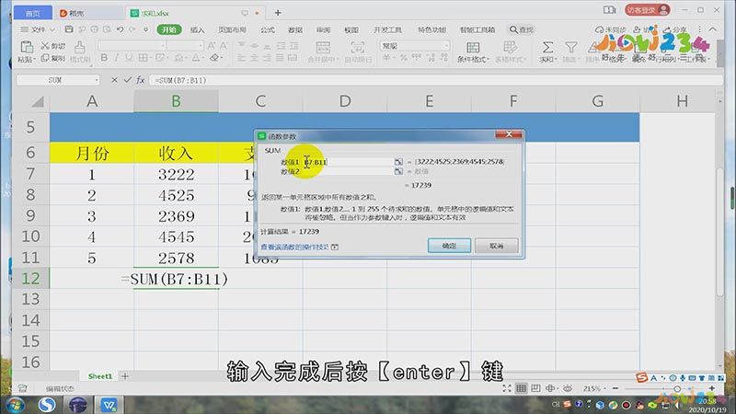Switch to Page layout view in status bar
This screenshot has width=736, height=414.
click(x=535, y=388)
